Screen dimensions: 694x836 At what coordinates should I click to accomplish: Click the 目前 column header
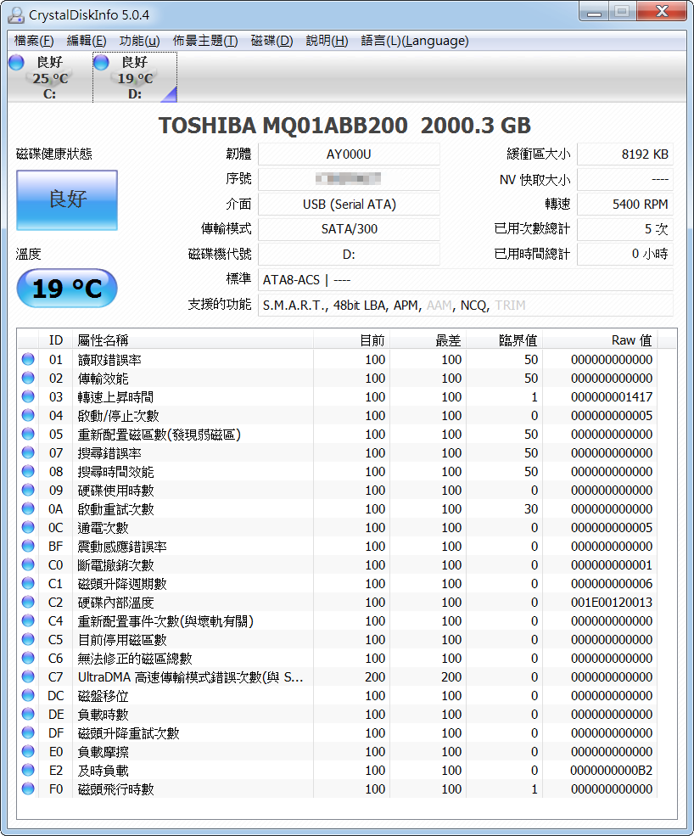coord(352,340)
